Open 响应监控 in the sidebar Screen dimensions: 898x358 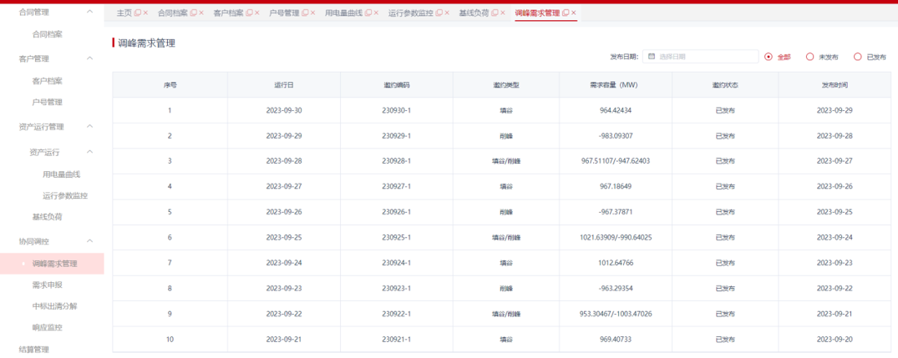click(47, 328)
